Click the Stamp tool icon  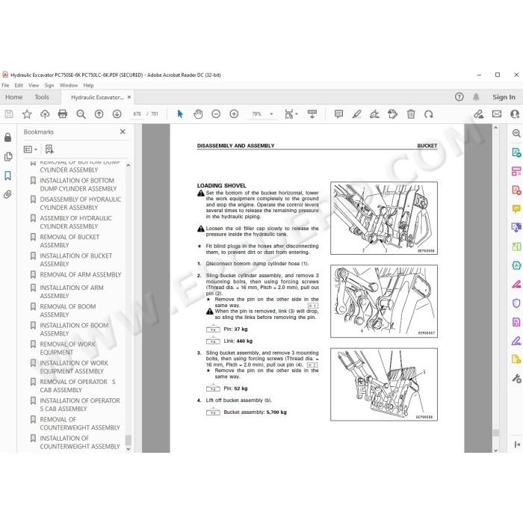click(392, 114)
